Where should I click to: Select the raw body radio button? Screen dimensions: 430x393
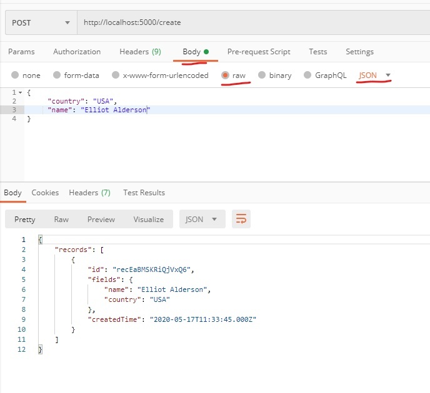click(226, 75)
